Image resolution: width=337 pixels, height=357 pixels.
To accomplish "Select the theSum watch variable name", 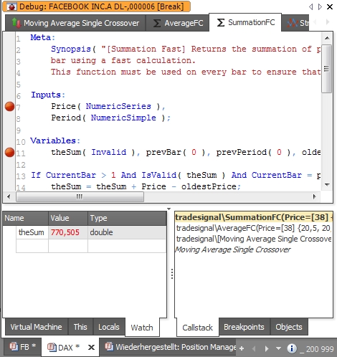I will (32, 232).
